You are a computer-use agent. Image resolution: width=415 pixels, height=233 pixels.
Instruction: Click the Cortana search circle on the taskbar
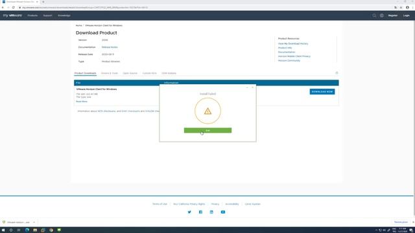tap(11, 230)
